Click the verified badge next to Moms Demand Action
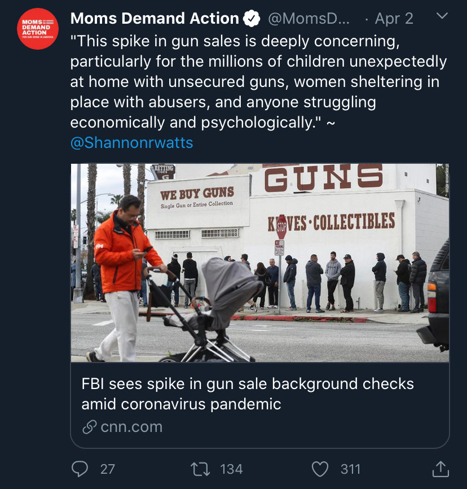467x489 pixels. (x=252, y=19)
